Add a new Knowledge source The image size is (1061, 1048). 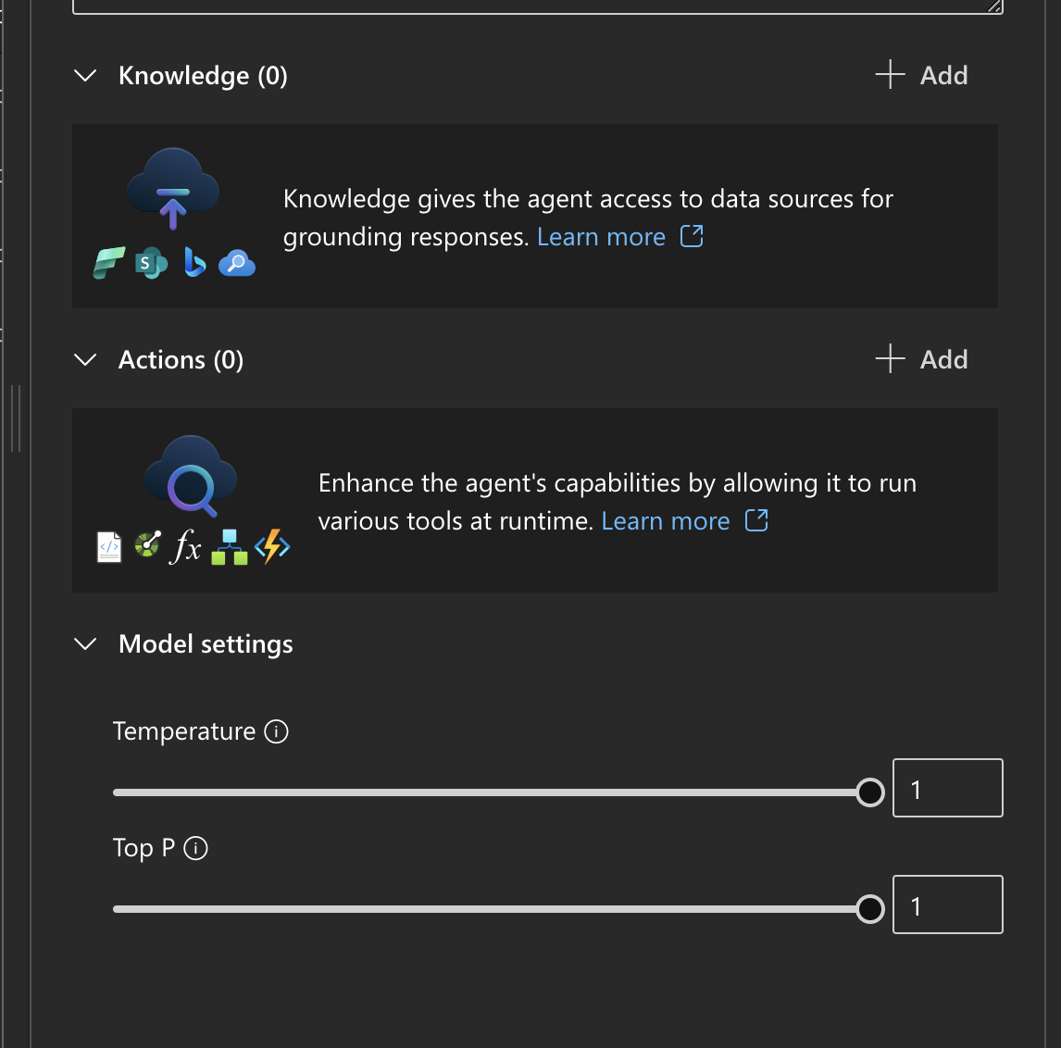coord(922,76)
